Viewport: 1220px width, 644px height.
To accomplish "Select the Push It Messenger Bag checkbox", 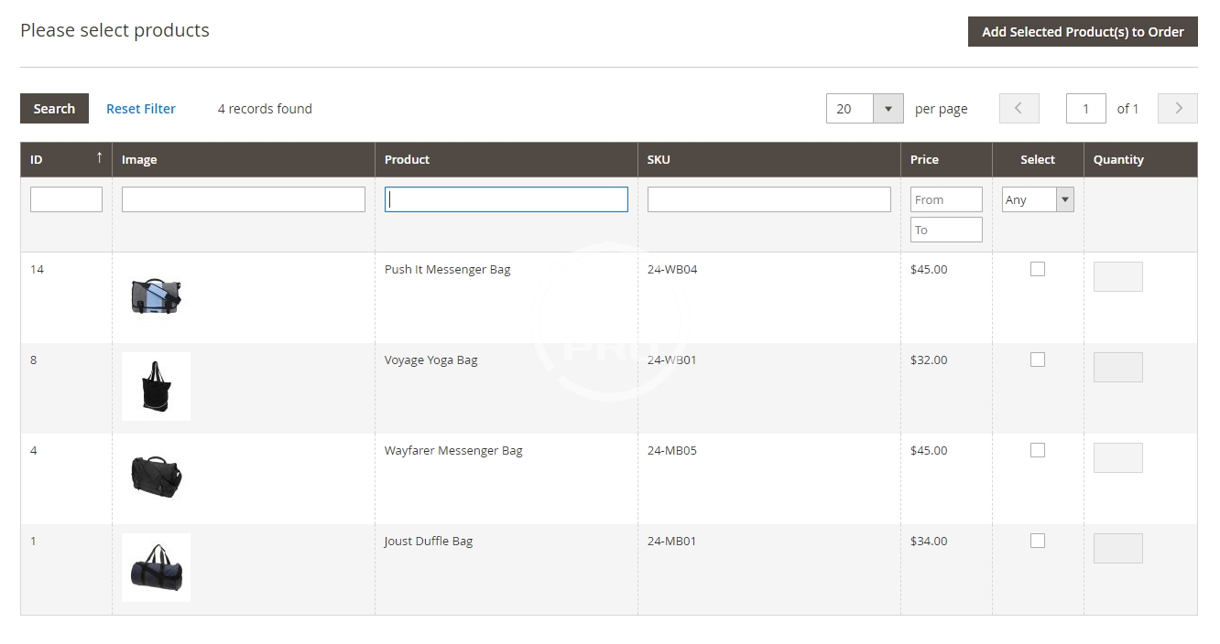I will coord(1038,269).
